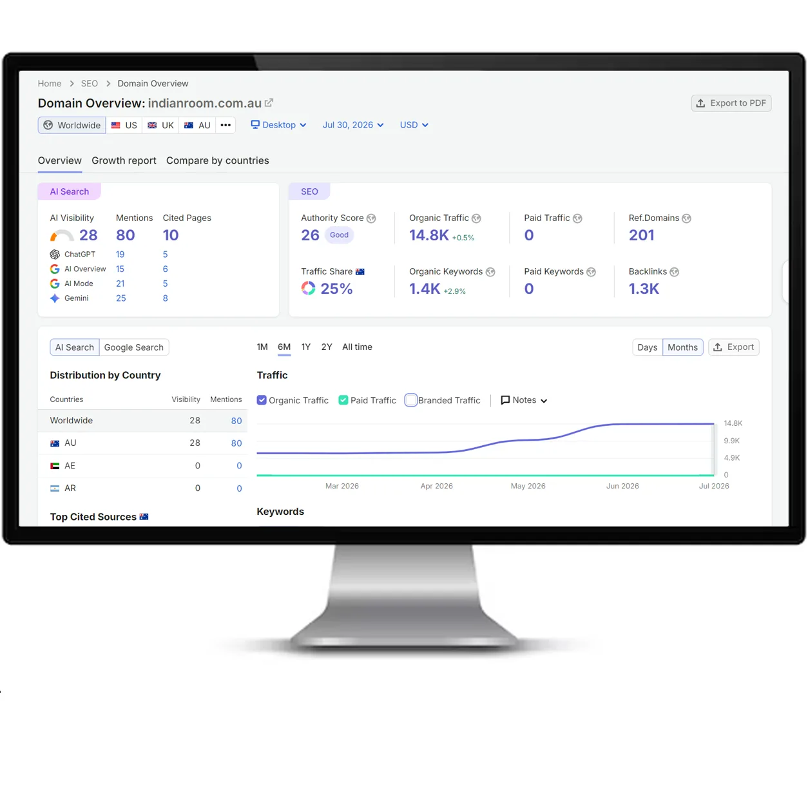The height and width of the screenshot is (808, 808).
Task: Click the Export to PDF upload icon
Action: point(700,103)
